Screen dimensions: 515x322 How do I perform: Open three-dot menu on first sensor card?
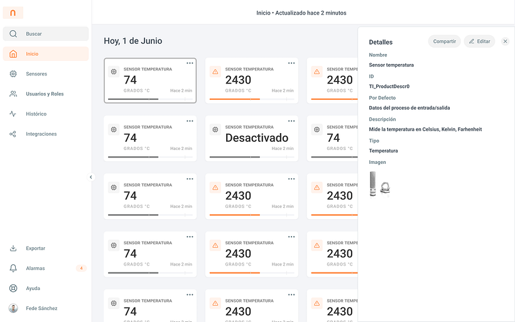(190, 63)
